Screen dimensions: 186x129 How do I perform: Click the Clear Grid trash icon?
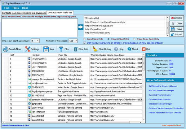[76, 49]
